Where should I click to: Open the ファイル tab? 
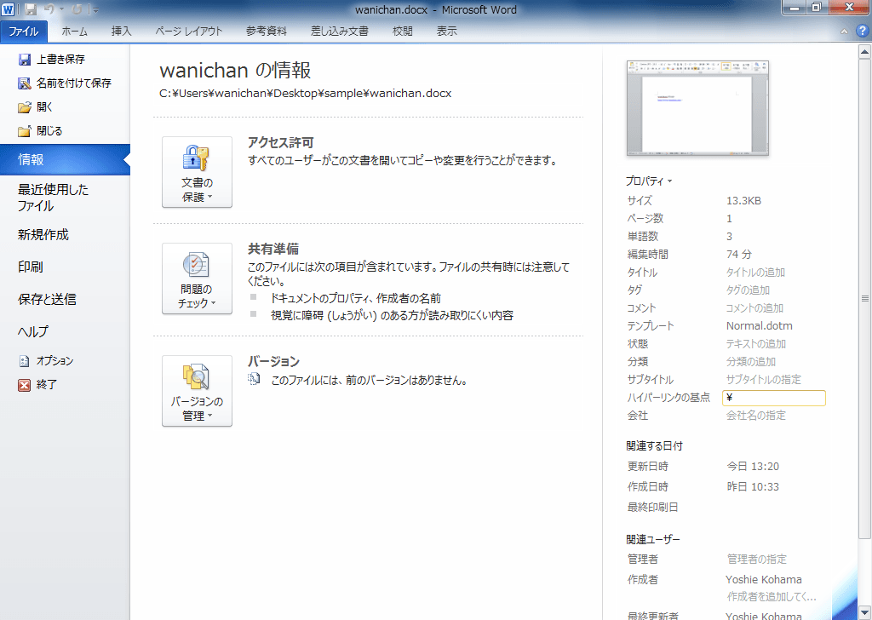pos(23,32)
